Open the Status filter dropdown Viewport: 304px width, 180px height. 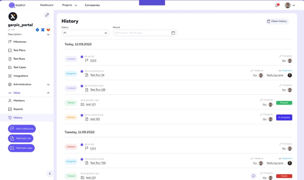coord(86,33)
